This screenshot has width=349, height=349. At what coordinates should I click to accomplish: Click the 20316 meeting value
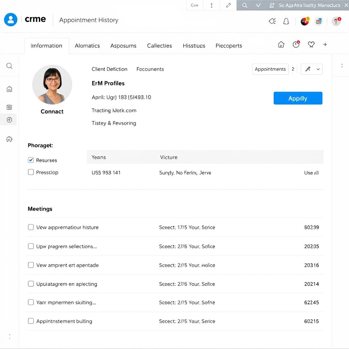pos(312,265)
